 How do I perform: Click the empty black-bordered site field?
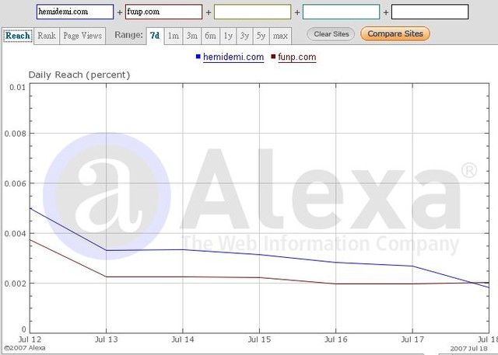(x=430, y=12)
